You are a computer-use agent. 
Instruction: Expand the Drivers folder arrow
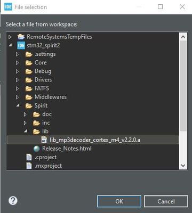(18, 80)
